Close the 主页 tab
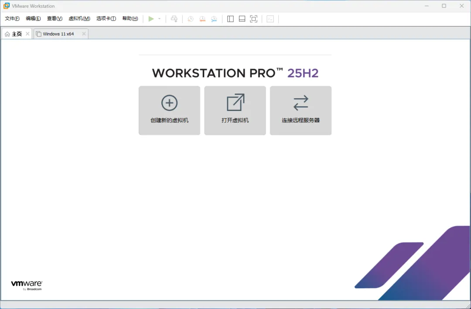This screenshot has width=471, height=309. coord(27,34)
